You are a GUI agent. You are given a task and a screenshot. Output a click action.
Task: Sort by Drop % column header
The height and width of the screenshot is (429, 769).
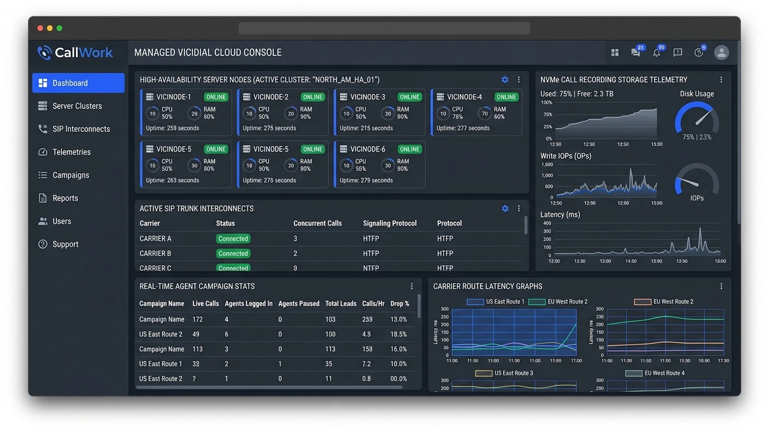400,304
